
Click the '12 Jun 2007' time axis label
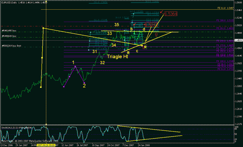tap(67, 145)
